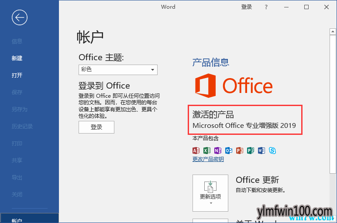Click the Outlook app icon

(x=229, y=151)
